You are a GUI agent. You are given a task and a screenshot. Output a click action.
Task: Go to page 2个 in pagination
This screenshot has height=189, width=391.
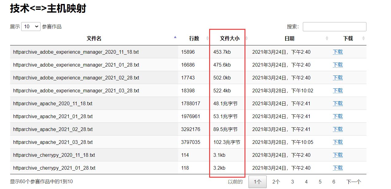276,182
